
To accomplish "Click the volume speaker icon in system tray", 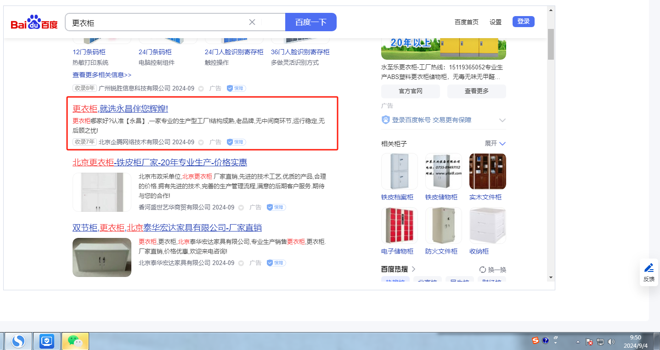I will point(611,342).
